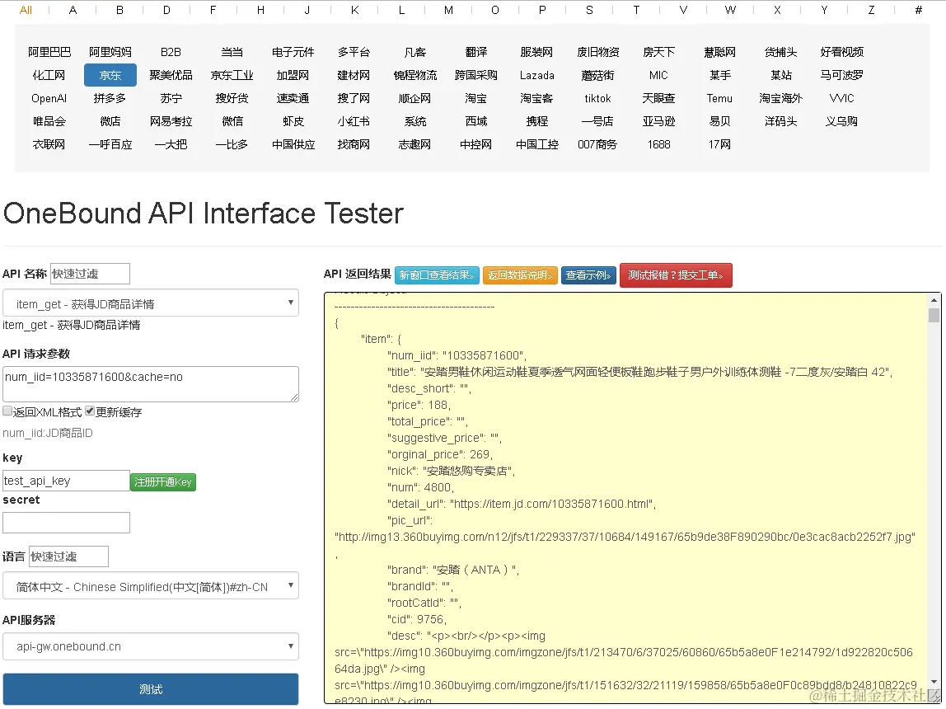Click the "price": 188 line

(419, 405)
